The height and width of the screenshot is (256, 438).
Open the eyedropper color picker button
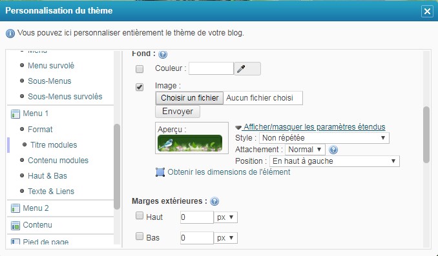247,68
